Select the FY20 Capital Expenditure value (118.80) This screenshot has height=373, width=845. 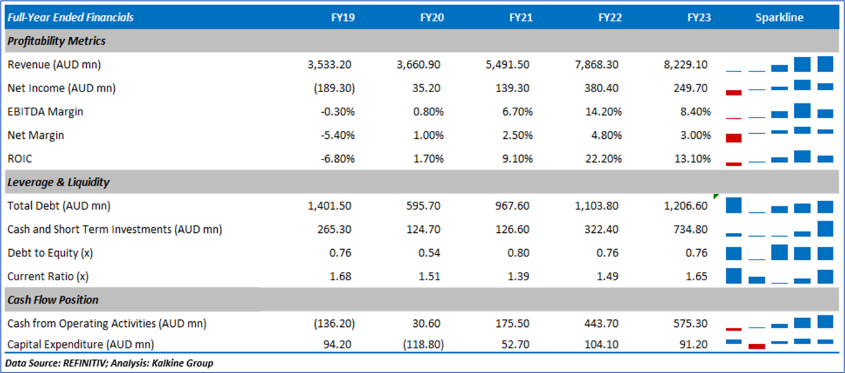coord(424,344)
